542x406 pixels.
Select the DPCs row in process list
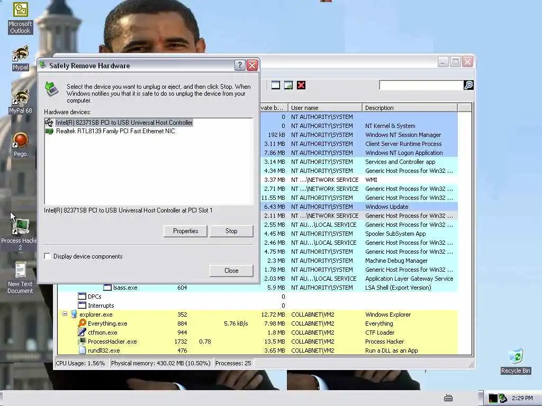[258, 296]
